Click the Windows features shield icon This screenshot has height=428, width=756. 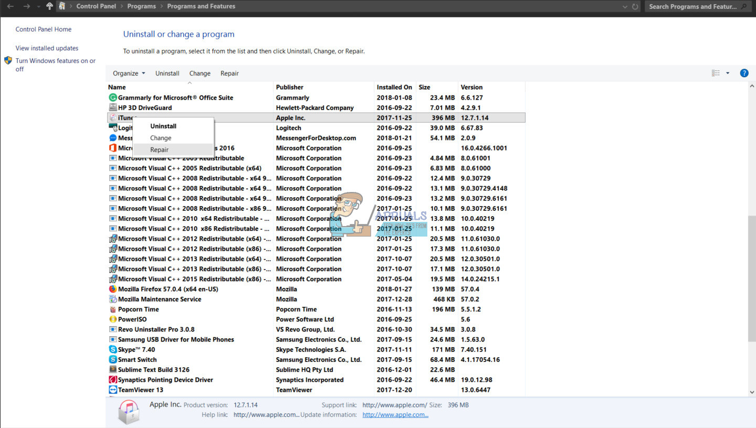8,61
